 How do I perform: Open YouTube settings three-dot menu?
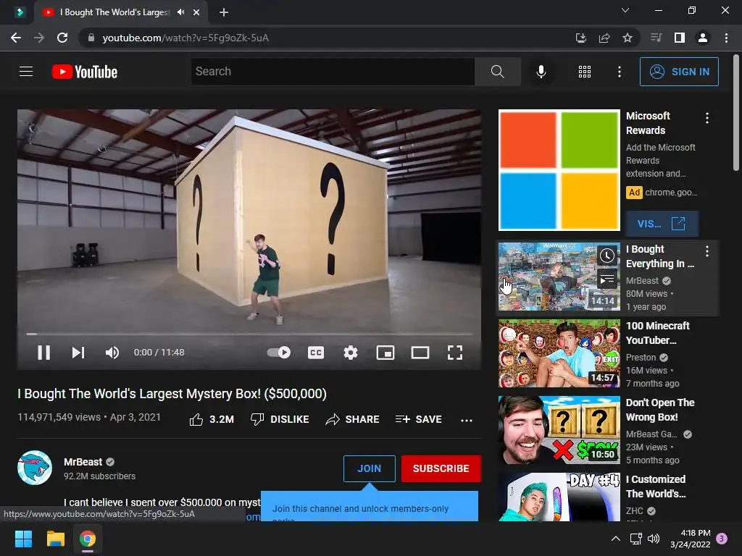(619, 72)
